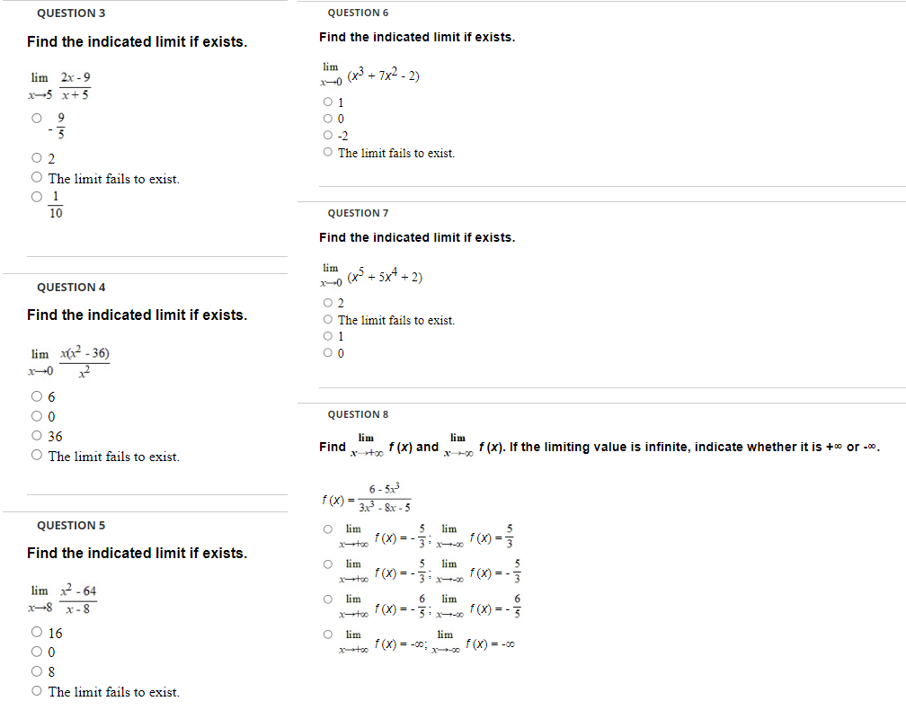Select answer 2 for Question 3
This screenshot has height=719, width=906.
pos(36,158)
